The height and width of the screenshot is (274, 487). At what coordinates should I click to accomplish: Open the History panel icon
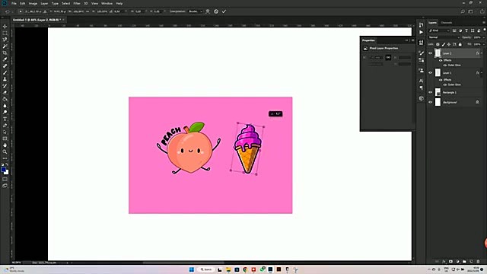click(x=421, y=25)
